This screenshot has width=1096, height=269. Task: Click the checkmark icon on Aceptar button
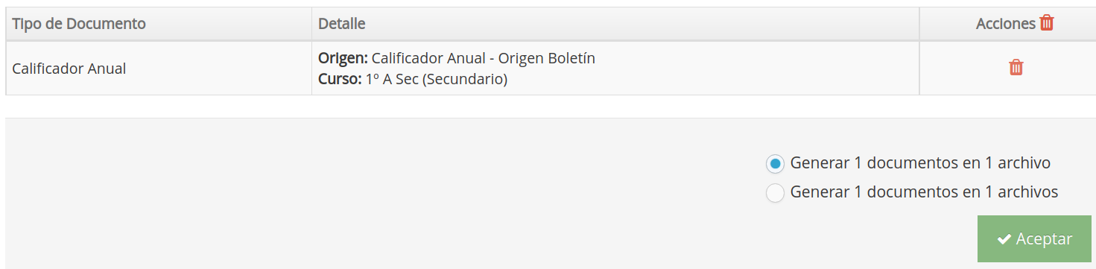(1004, 239)
